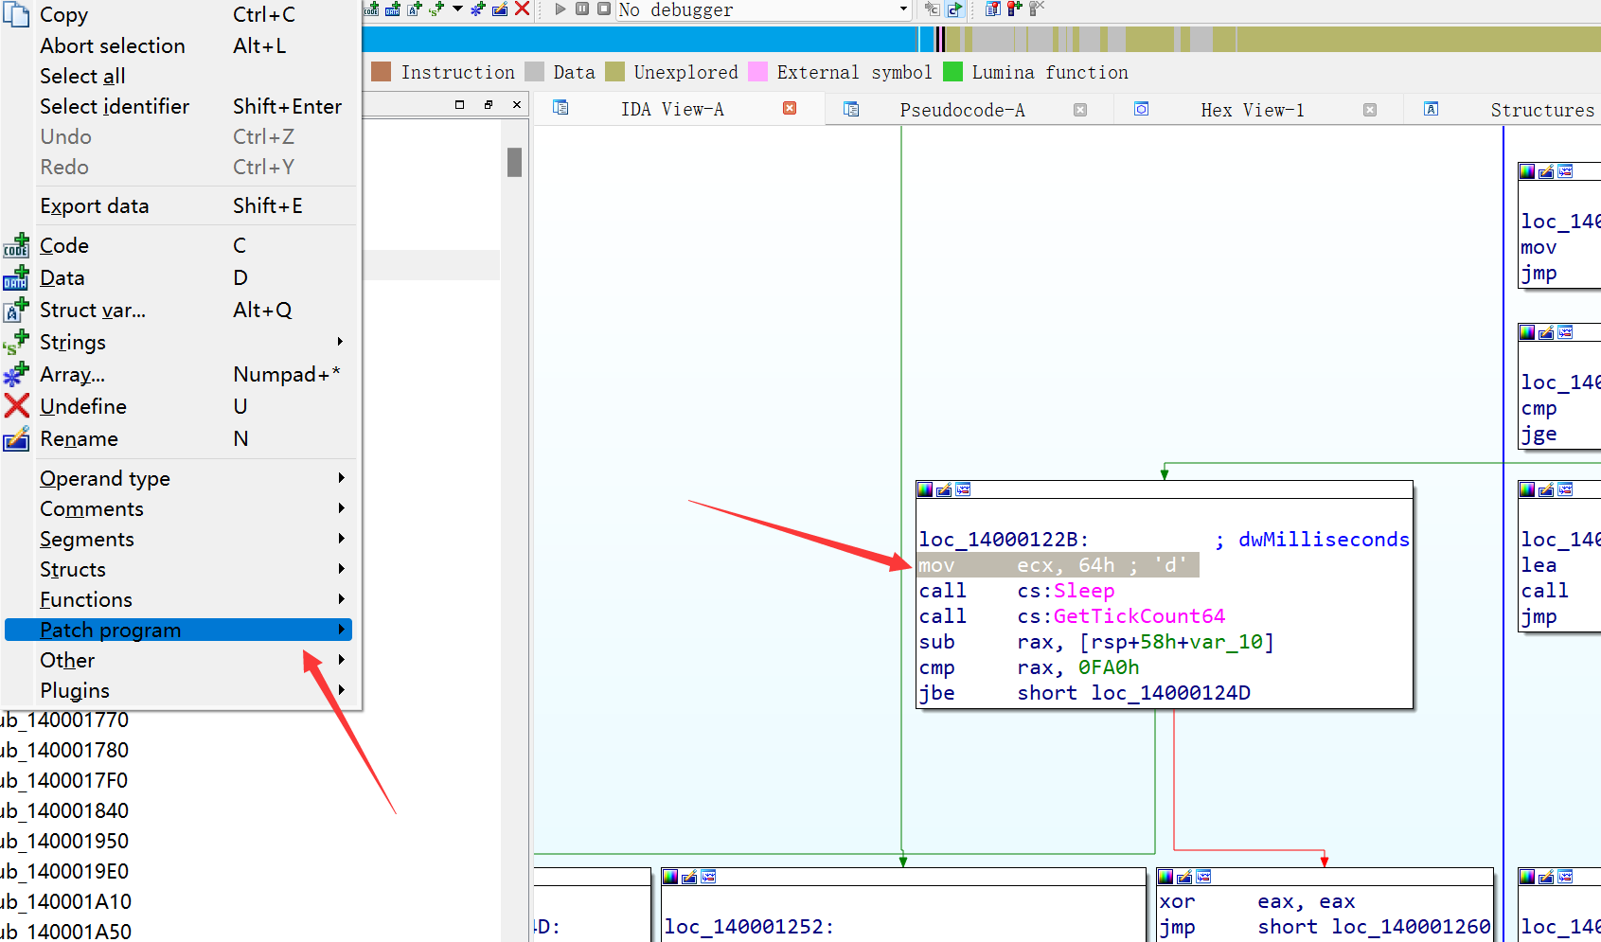Screen dimensions: 1601x942
Task: Close the Pseudocode-A tab
Action: coord(1080,110)
